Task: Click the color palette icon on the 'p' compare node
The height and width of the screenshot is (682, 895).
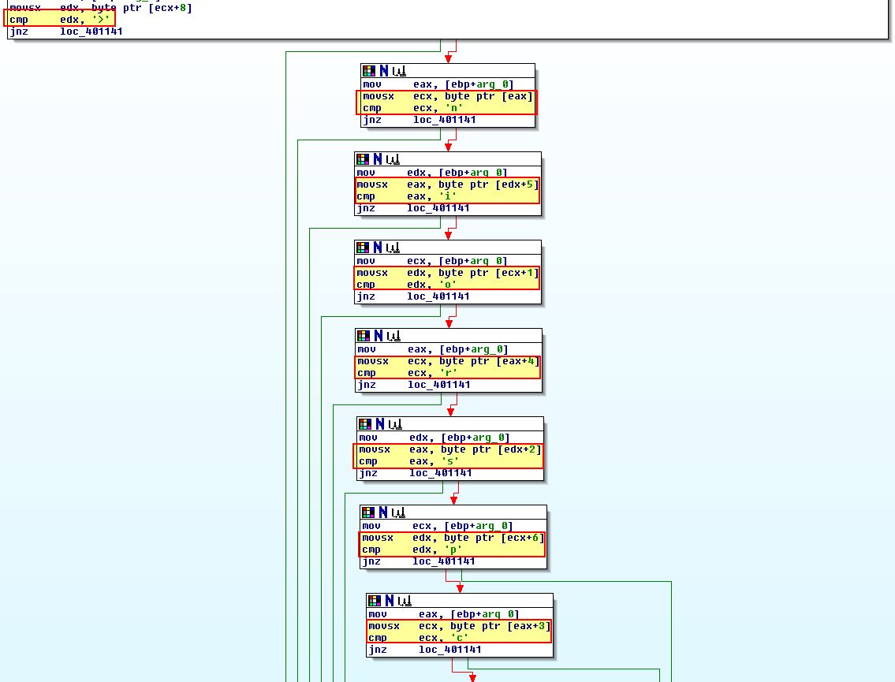Action: pos(368,512)
